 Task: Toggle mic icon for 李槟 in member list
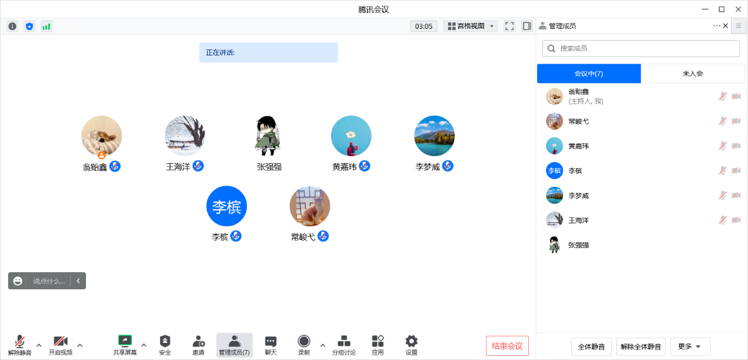(722, 171)
